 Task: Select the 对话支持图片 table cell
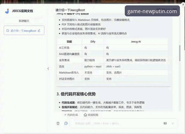(x=69, y=79)
